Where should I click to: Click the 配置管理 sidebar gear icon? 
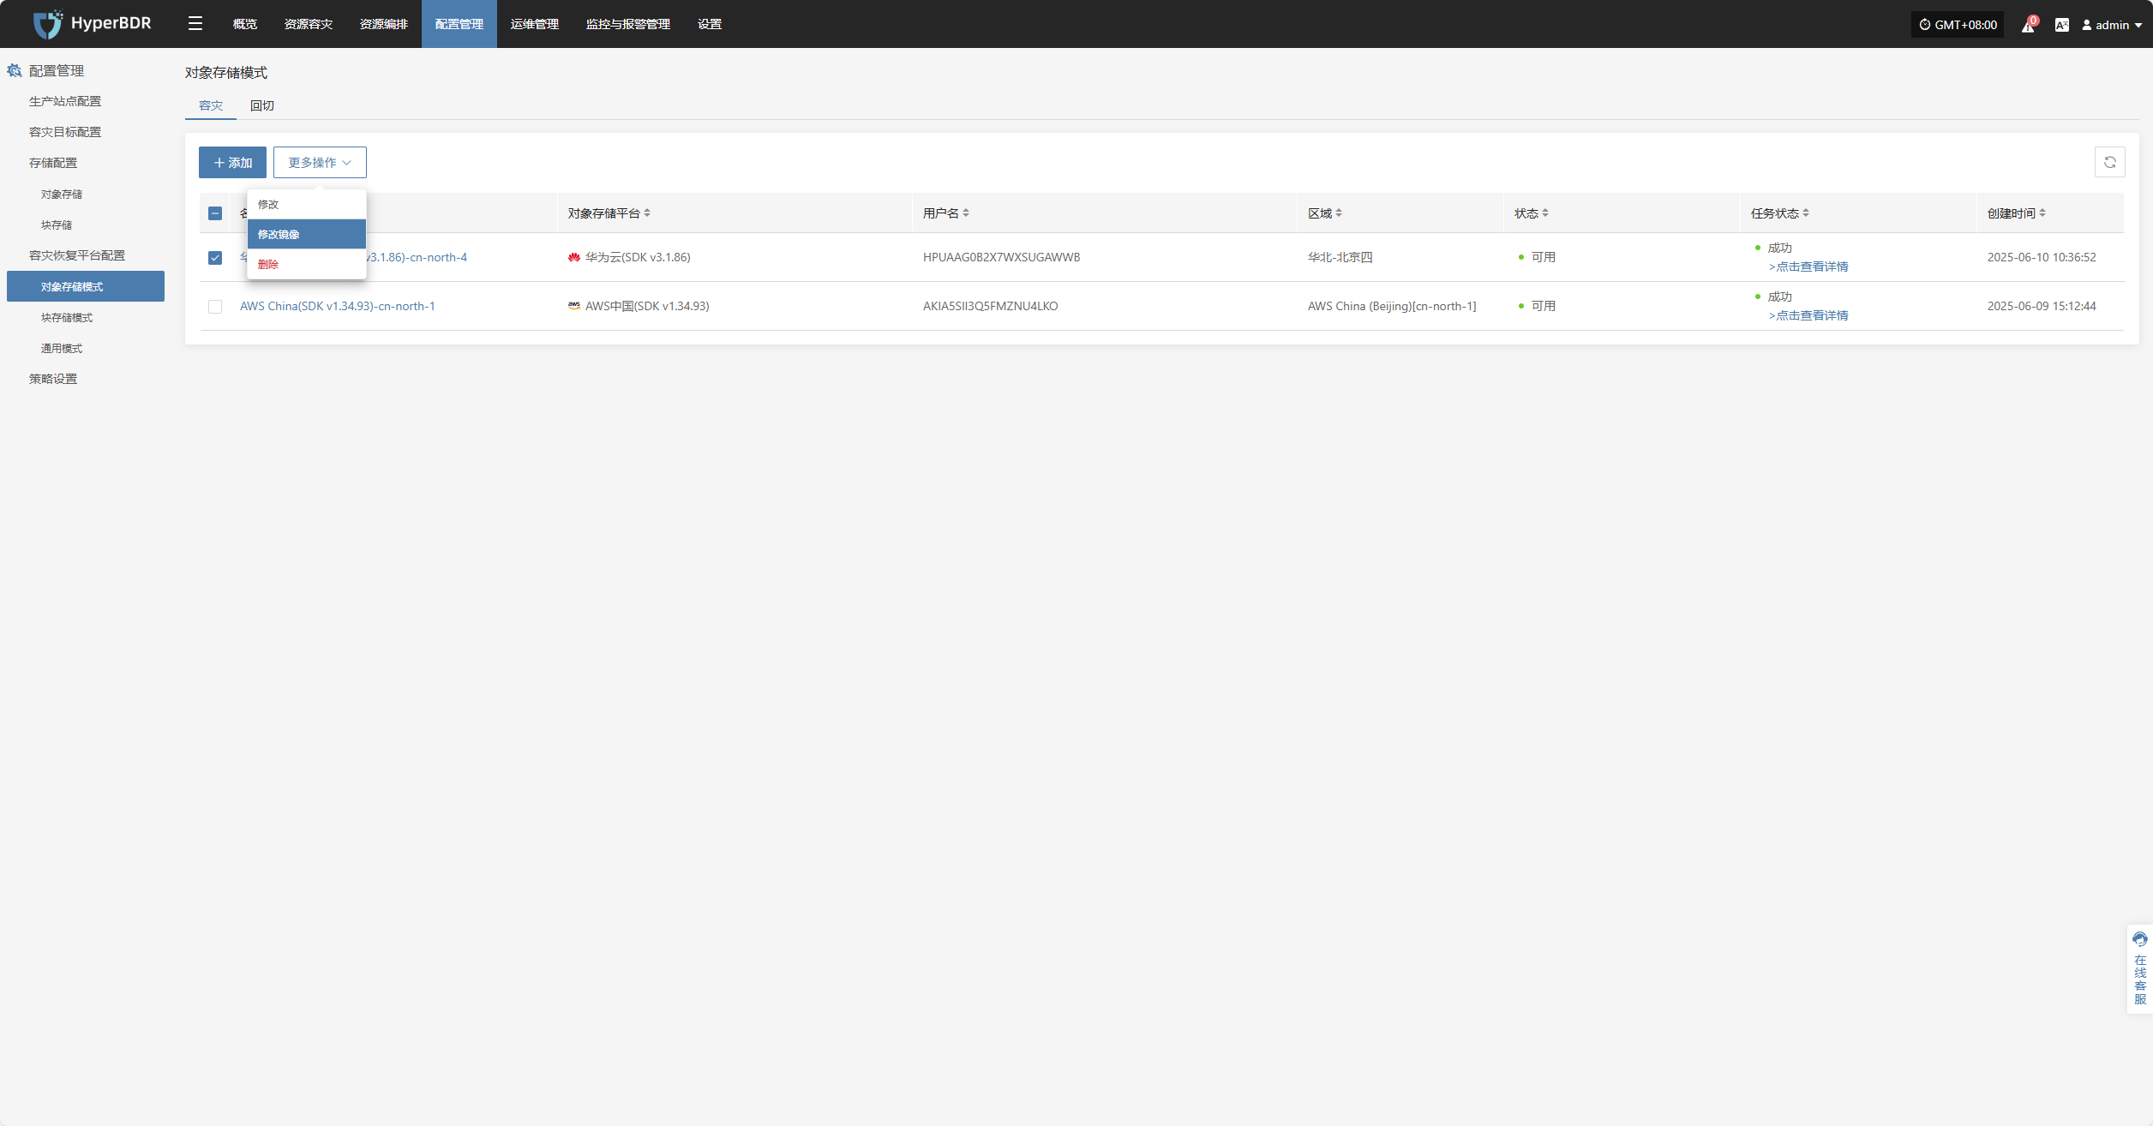(15, 70)
